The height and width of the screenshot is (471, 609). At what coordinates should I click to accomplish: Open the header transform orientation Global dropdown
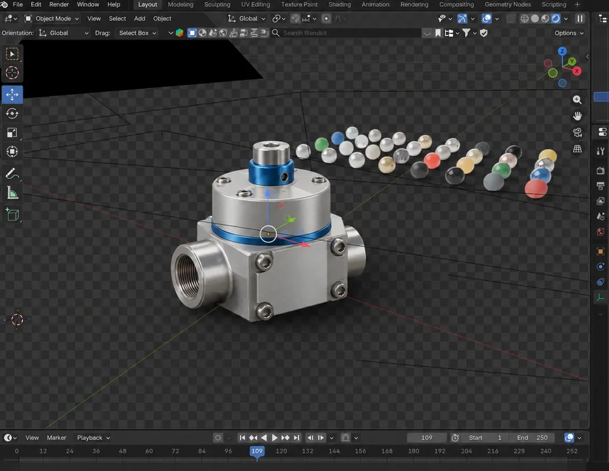[x=247, y=18]
